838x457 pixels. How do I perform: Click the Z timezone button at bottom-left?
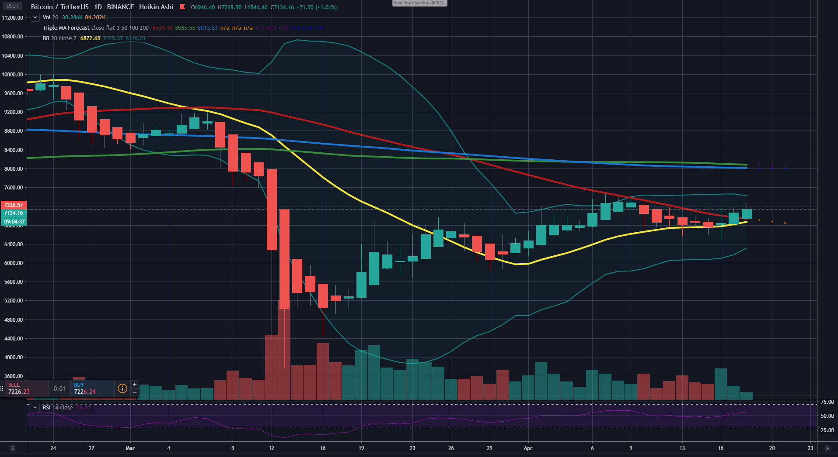13,448
